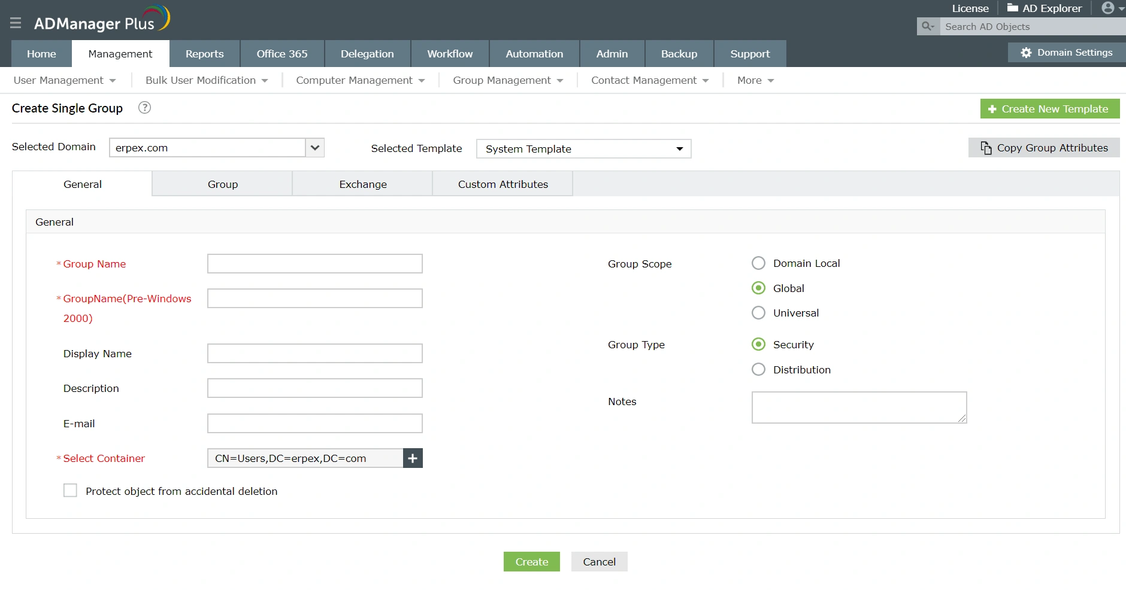Select the Domain Local scope radio button

click(758, 263)
